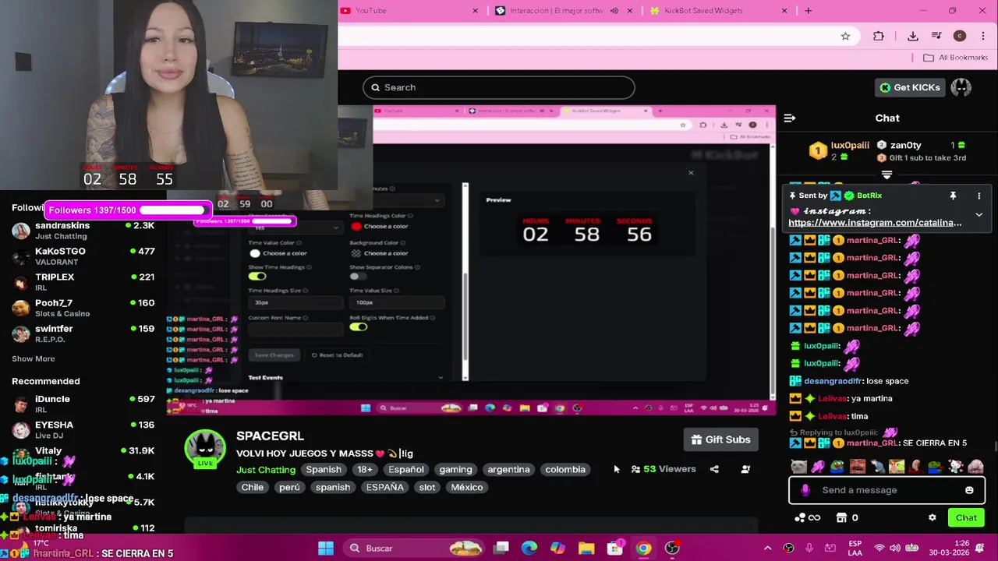The image size is (998, 561).
Task: Show hidden system tray icons
Action: pyautogui.click(x=767, y=549)
